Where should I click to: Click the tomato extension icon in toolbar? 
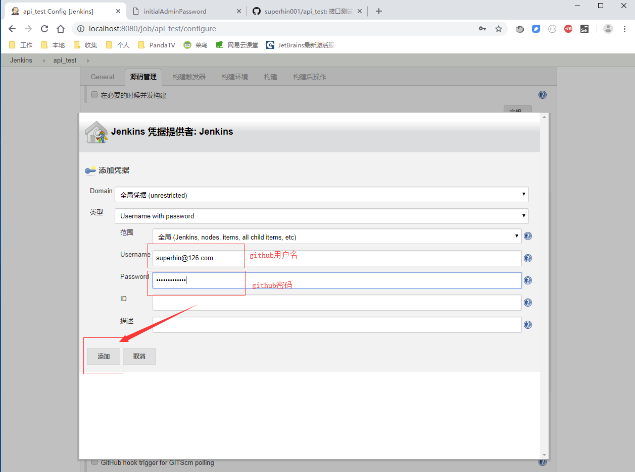coord(520,29)
